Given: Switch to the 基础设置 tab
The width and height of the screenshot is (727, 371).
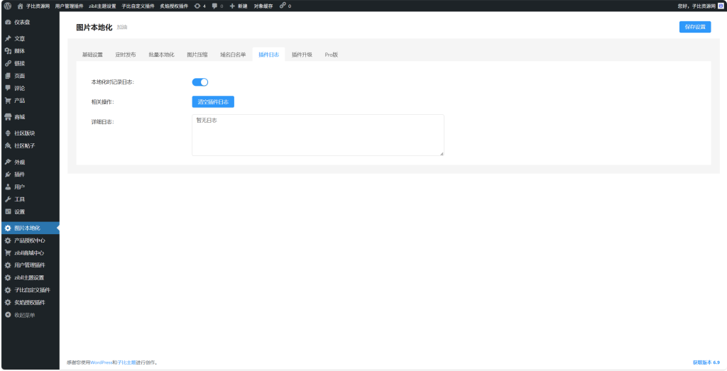Looking at the screenshot, I should (x=92, y=55).
